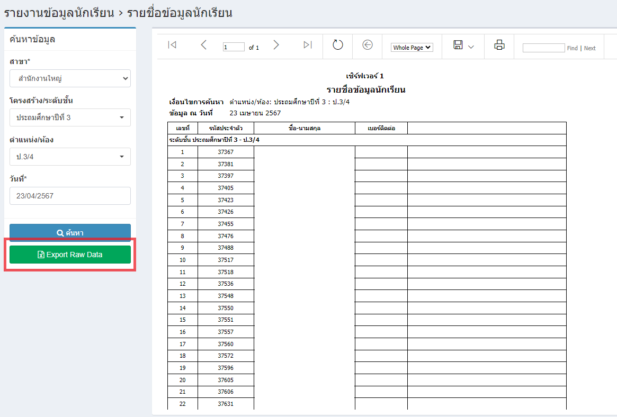Click student ID 37397
Screen dimensions: 617x417
tap(226, 176)
